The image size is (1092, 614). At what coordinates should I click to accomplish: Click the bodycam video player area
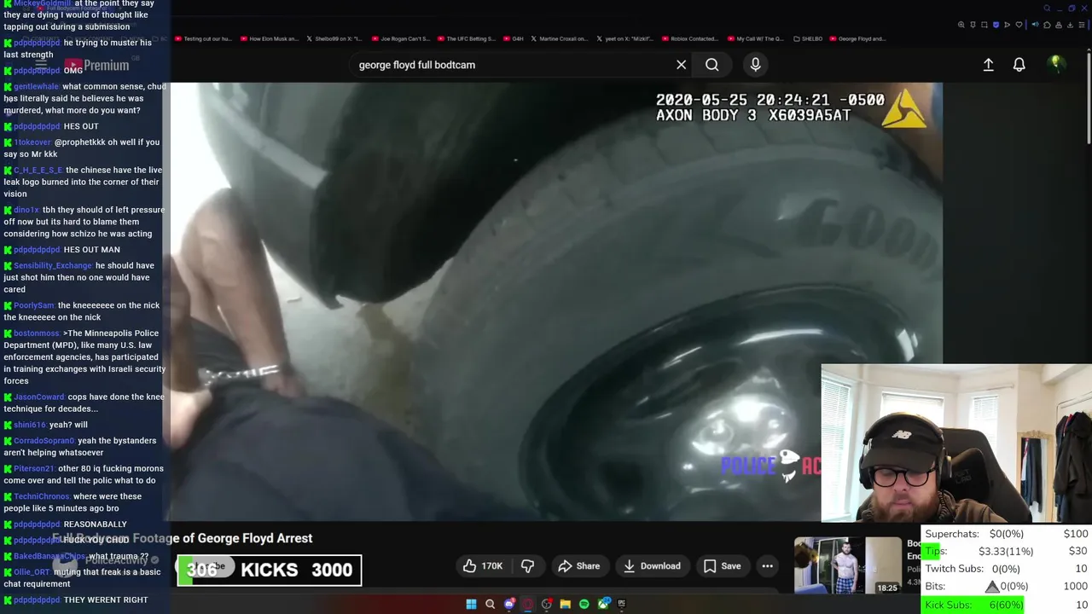(556, 300)
